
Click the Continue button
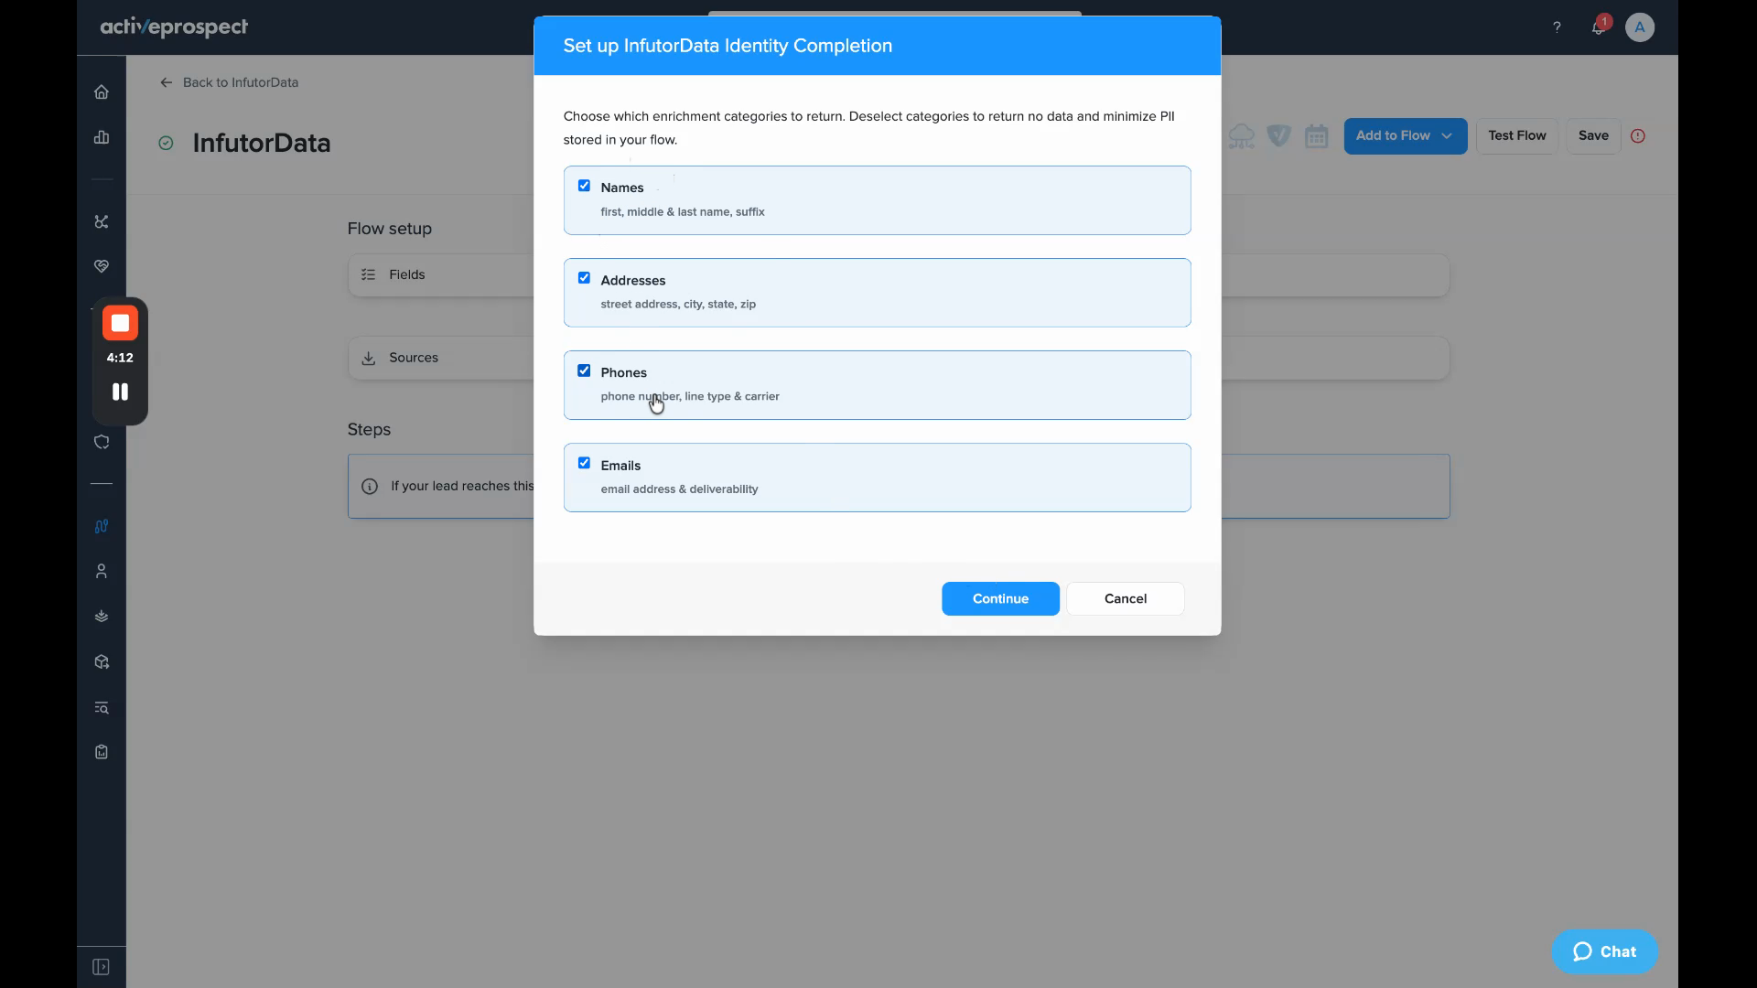(x=1000, y=598)
